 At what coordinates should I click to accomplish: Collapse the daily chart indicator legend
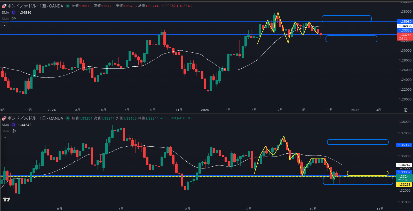coord(5,137)
